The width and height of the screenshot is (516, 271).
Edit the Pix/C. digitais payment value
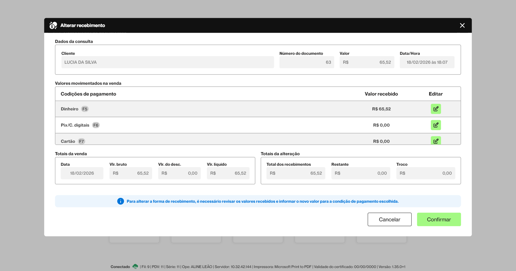(x=436, y=125)
